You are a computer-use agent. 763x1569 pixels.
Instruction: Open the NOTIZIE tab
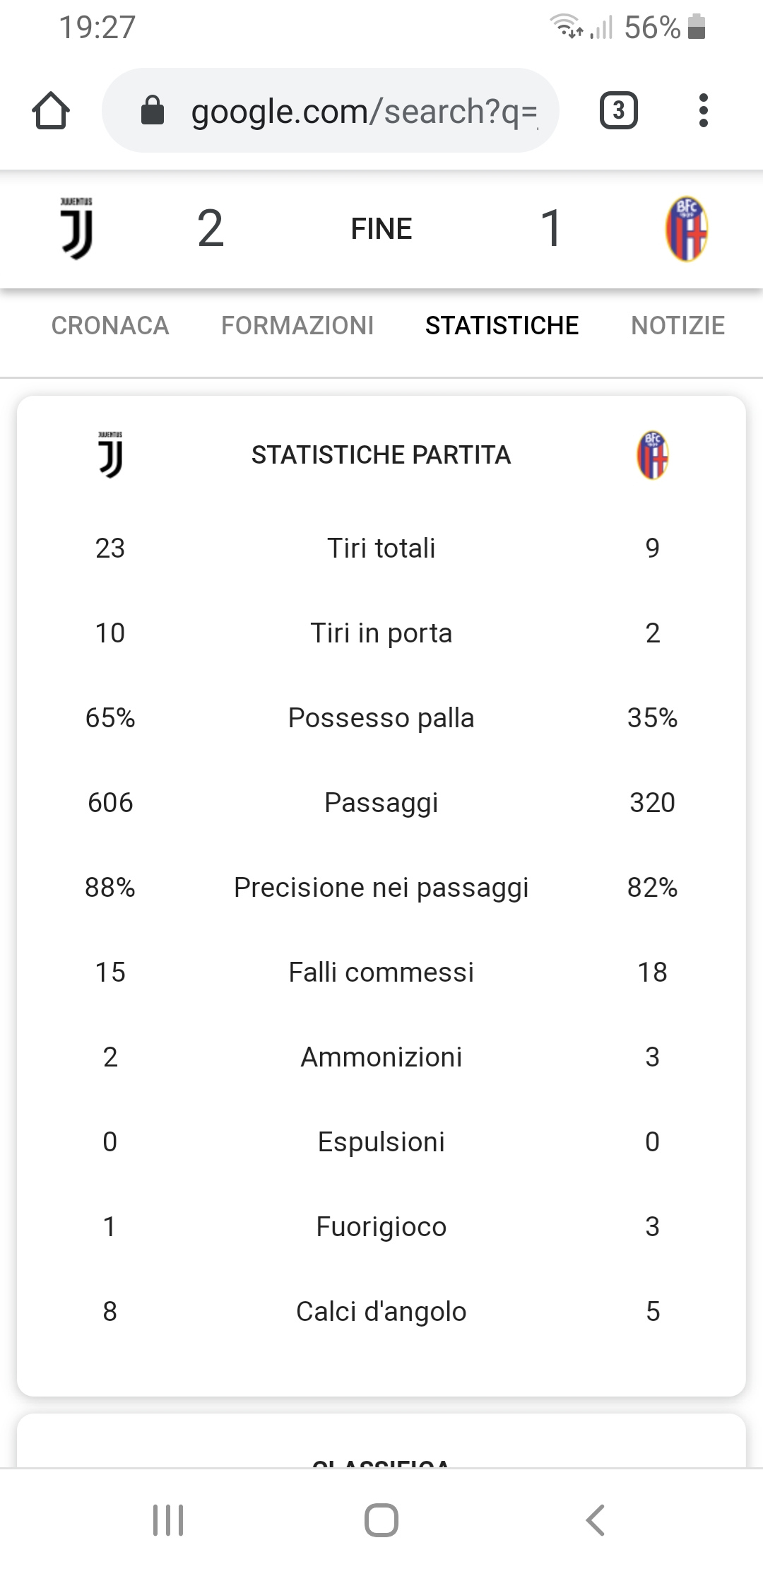point(678,326)
